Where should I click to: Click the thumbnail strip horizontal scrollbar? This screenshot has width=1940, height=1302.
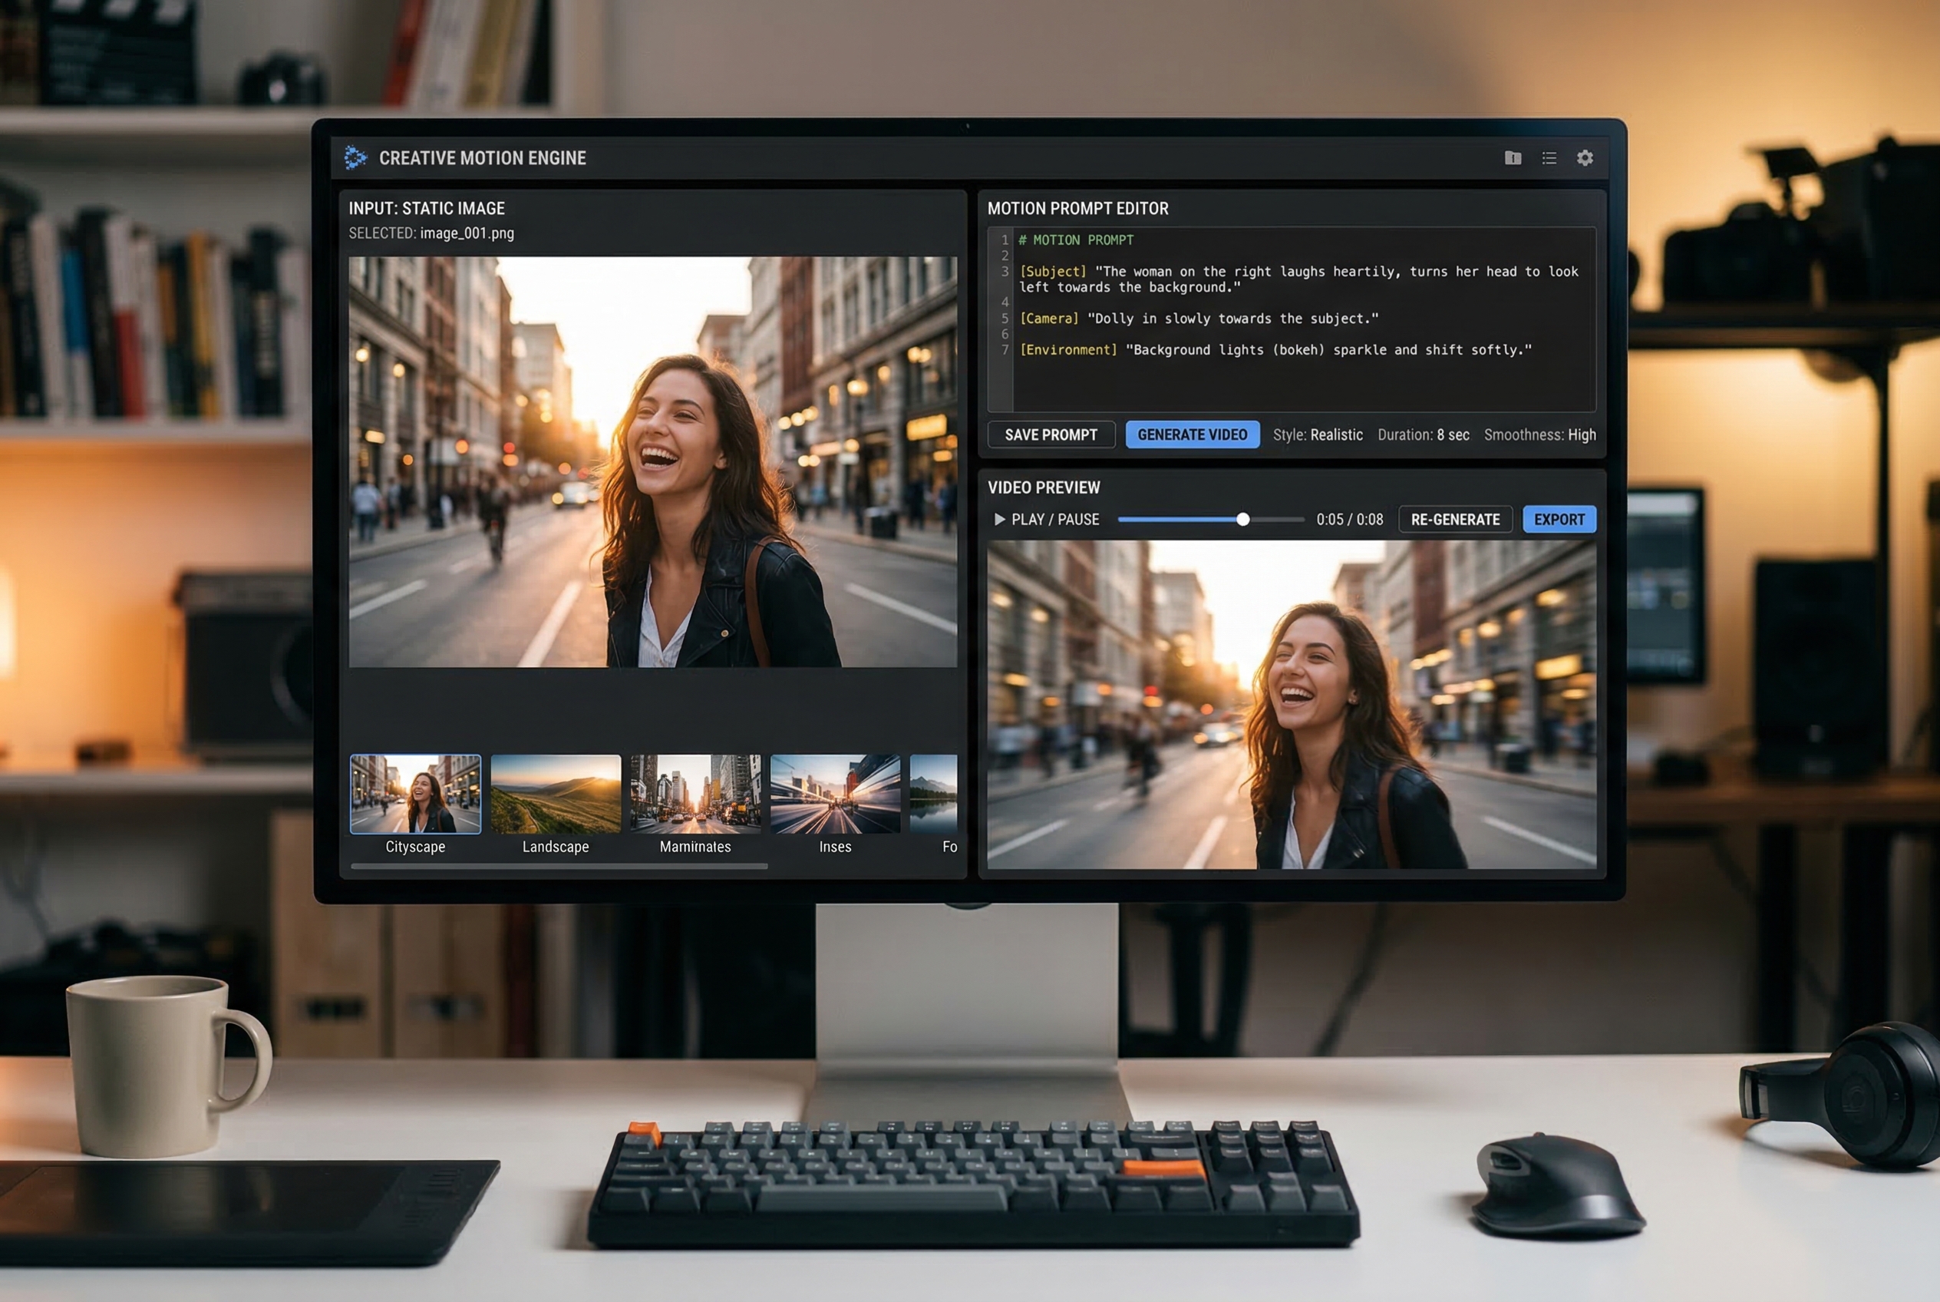pos(559,866)
